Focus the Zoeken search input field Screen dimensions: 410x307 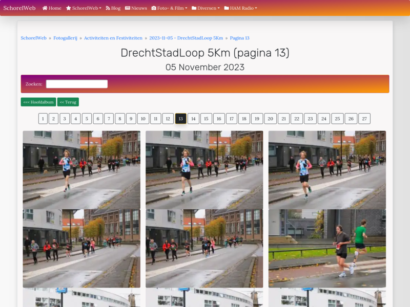77,84
